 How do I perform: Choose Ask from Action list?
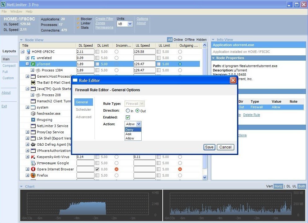pyautogui.click(x=133, y=134)
